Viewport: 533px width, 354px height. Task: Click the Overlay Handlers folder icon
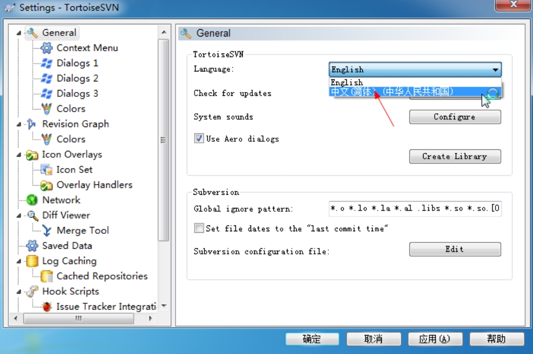point(47,185)
